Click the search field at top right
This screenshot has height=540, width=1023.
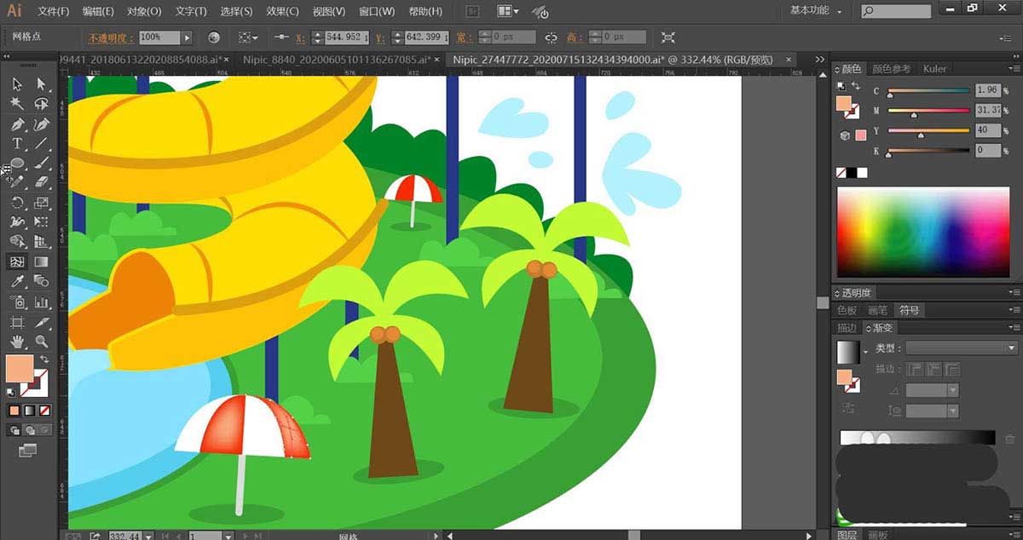click(895, 11)
